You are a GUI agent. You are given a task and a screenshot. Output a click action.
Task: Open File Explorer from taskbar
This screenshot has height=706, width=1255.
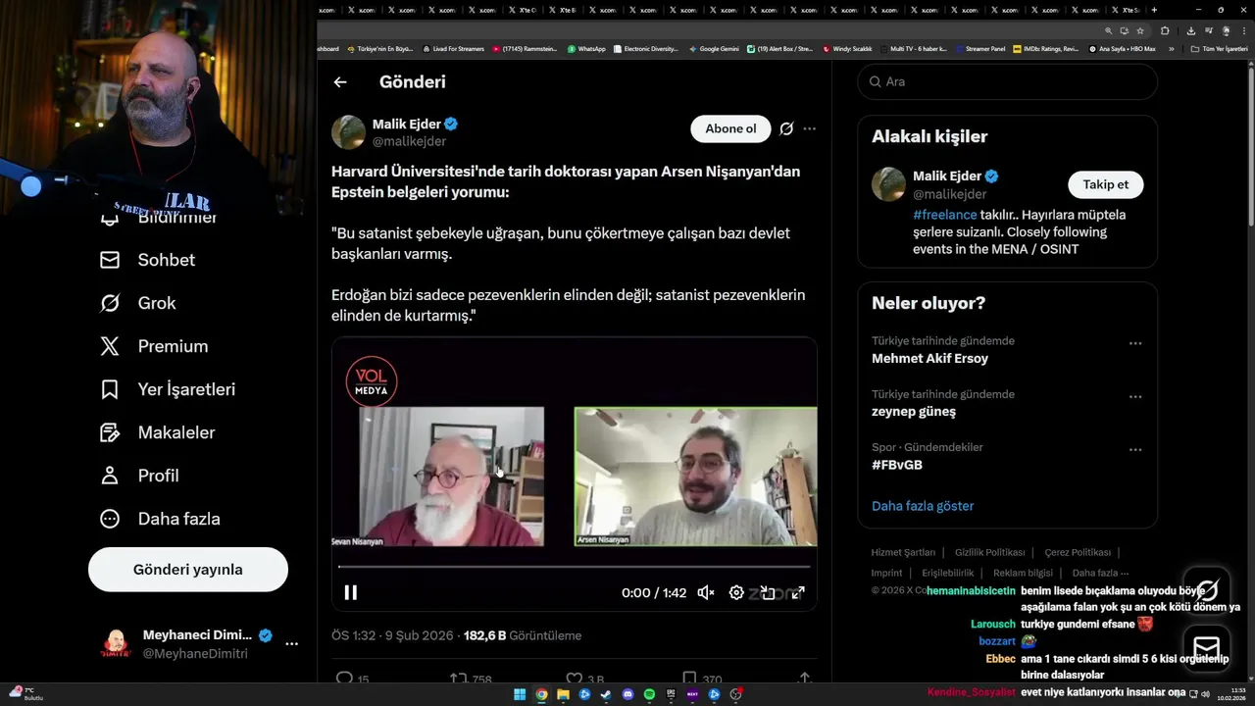[563, 694]
